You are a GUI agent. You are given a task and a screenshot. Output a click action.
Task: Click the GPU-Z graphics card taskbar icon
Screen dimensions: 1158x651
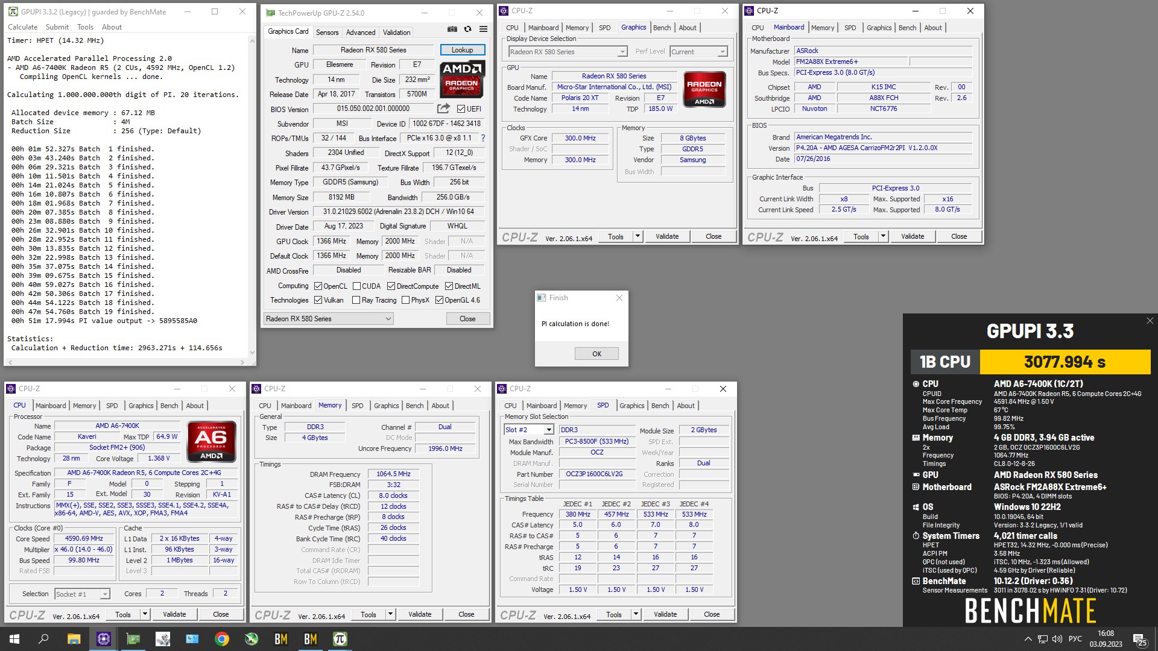tap(133, 639)
